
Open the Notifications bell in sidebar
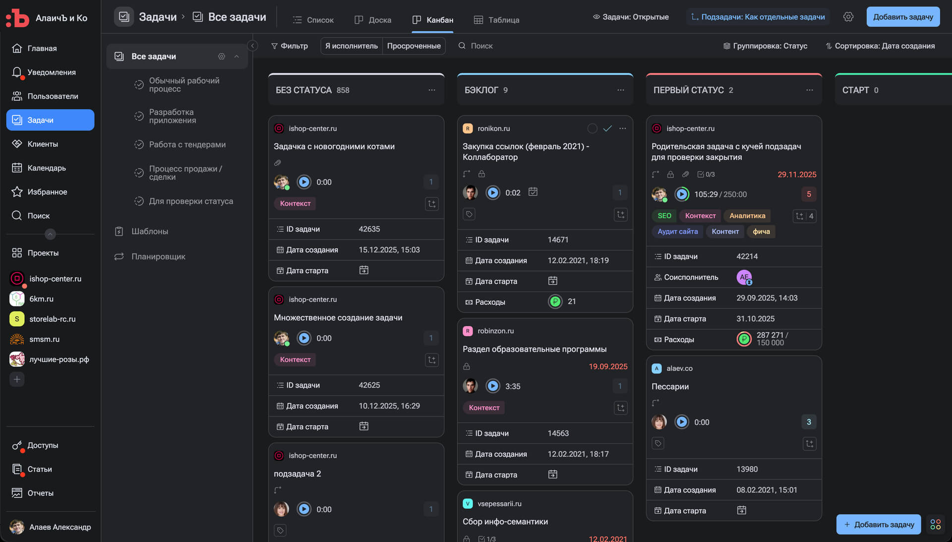coord(17,72)
